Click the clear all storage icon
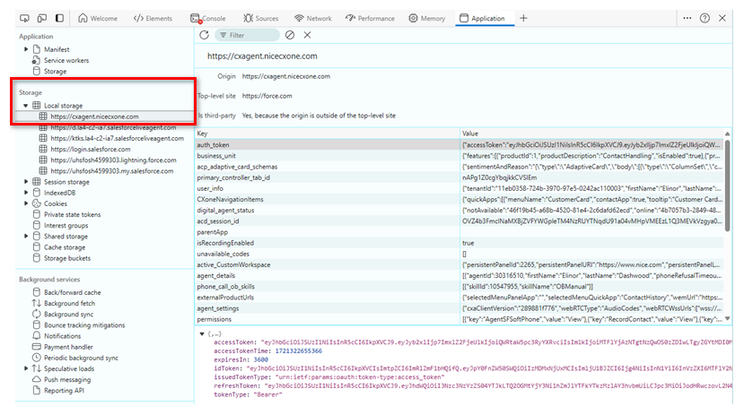This screenshot has height=415, width=744. [x=290, y=35]
